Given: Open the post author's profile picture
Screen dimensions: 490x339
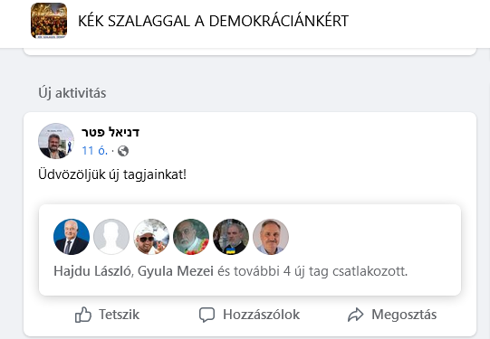Looking at the screenshot, I should [56, 141].
